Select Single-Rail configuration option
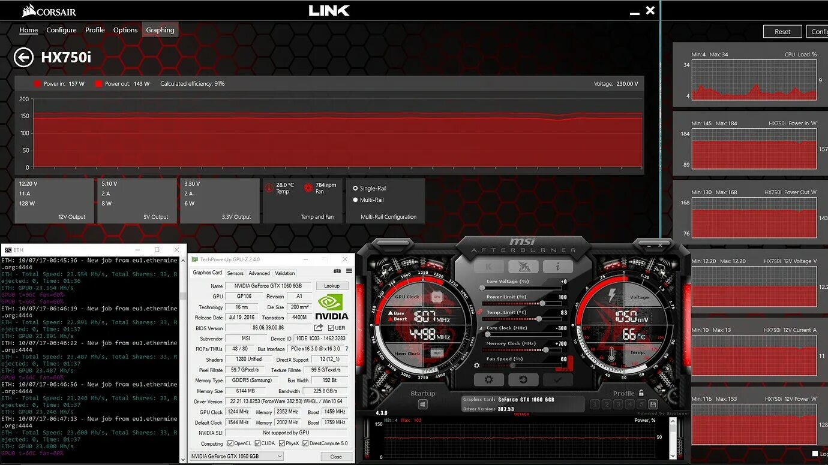828x465 pixels. [355, 188]
